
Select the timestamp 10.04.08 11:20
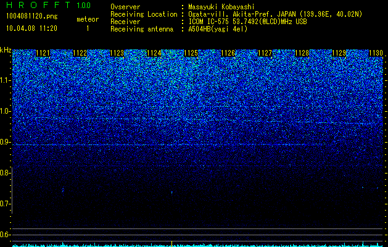click(32, 28)
